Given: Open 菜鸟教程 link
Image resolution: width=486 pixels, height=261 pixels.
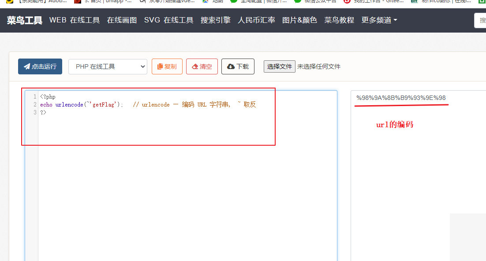Looking at the screenshot, I should pyautogui.click(x=339, y=20).
